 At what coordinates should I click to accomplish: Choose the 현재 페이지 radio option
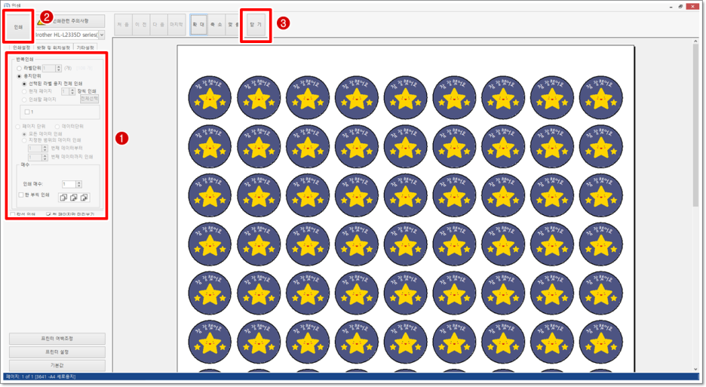(x=24, y=91)
